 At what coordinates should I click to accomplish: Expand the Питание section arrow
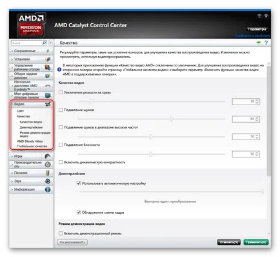pos(12,173)
